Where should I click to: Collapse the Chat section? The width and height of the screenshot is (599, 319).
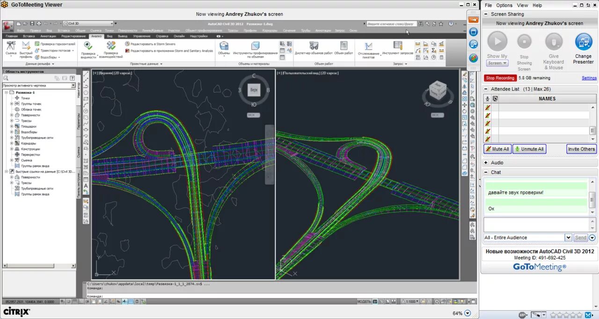[x=486, y=172]
